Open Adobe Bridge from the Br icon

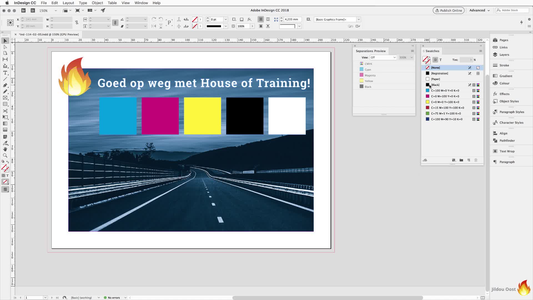(24, 11)
